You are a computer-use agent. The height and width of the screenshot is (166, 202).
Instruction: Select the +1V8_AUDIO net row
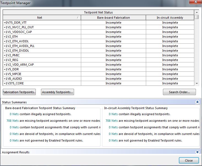click(x=99, y=79)
